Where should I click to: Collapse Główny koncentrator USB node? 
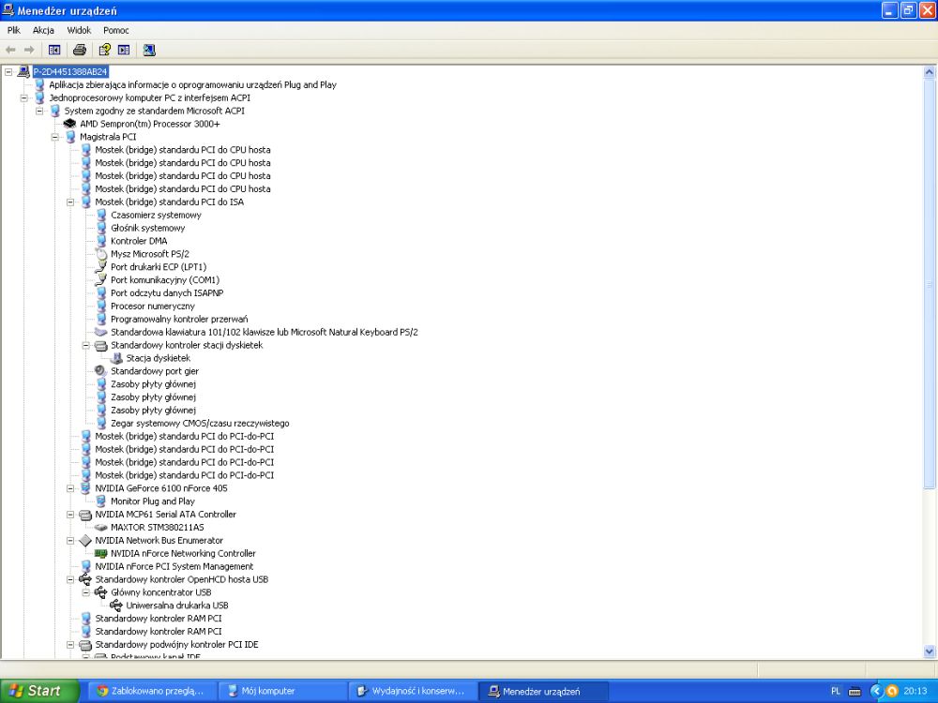coord(86,592)
